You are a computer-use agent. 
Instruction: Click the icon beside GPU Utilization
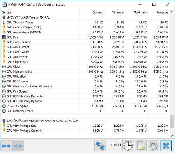click(x=4, y=77)
